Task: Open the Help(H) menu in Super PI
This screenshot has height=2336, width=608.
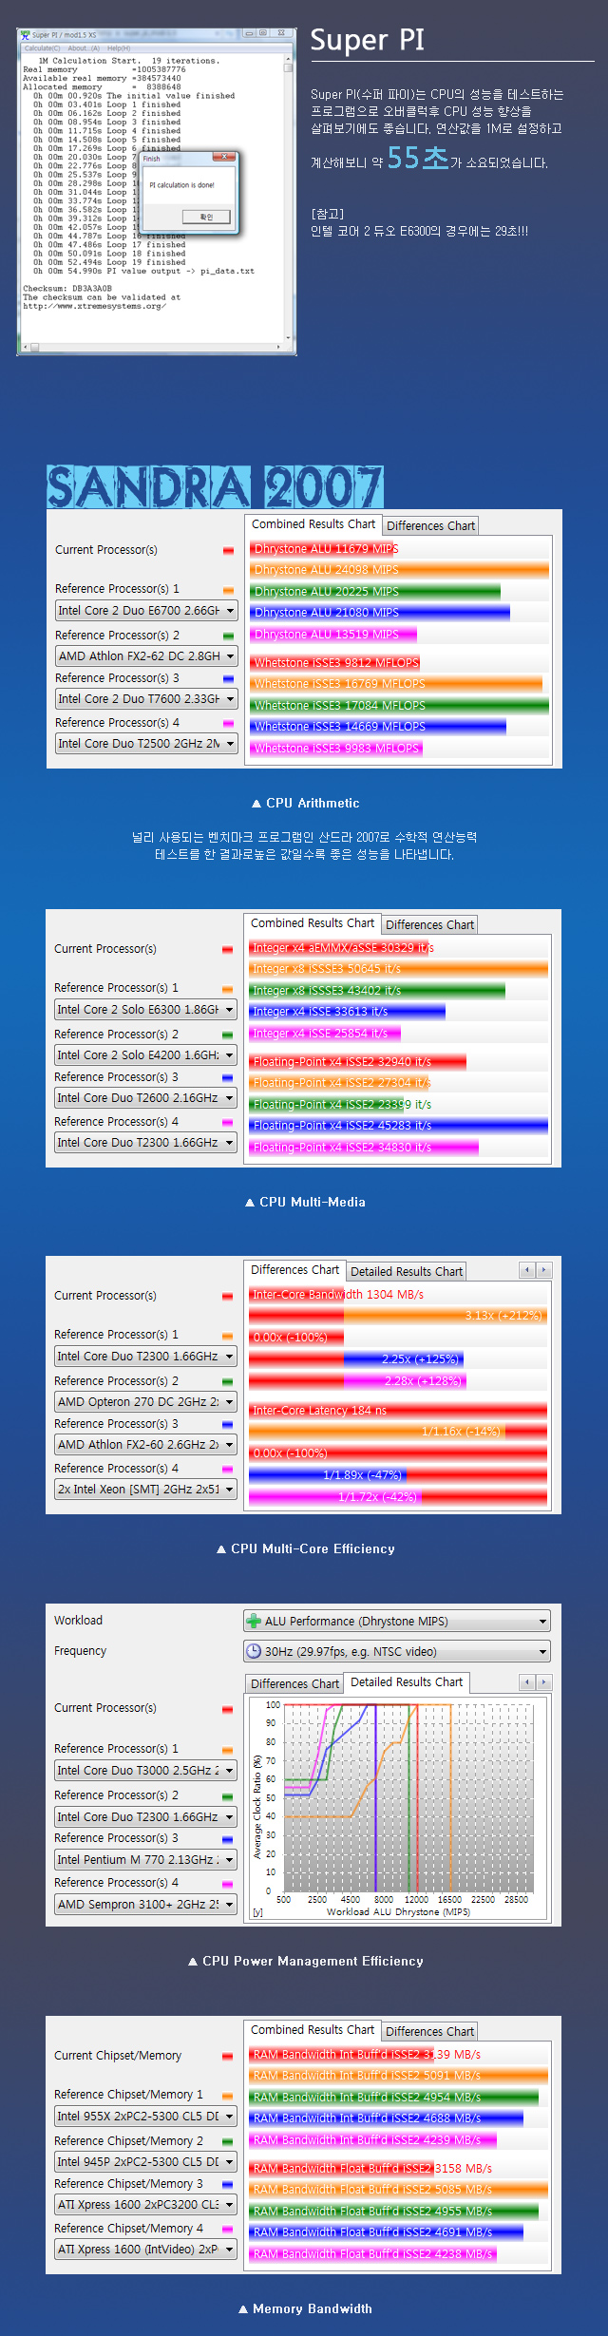Action: [119, 47]
